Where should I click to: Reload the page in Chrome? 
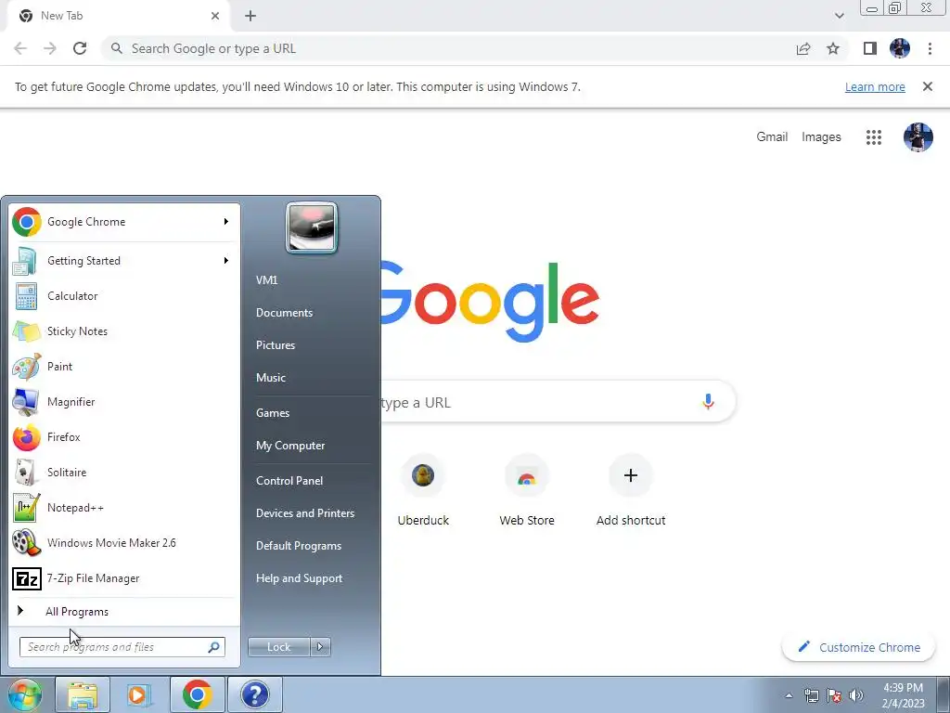tap(80, 48)
